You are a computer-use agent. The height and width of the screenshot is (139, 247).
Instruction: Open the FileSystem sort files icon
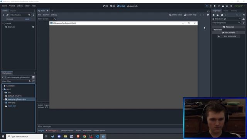[x=34, y=81]
